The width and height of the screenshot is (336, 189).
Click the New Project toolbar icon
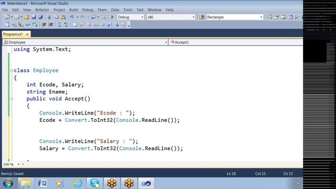(x=7, y=17)
